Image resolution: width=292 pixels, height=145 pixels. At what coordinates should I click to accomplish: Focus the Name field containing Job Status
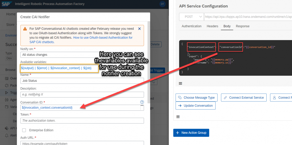coord(82,81)
